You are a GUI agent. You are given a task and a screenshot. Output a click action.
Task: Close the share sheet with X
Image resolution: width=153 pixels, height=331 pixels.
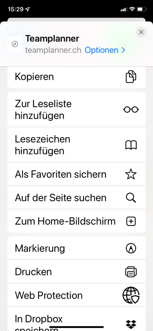[x=141, y=32]
